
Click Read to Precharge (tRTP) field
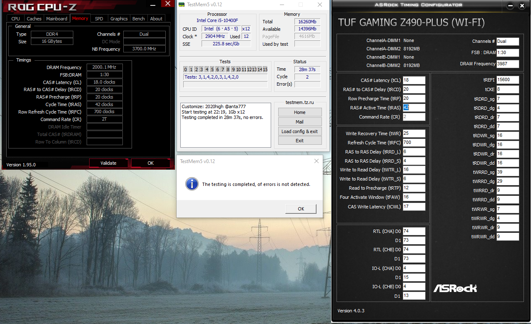(x=414, y=188)
